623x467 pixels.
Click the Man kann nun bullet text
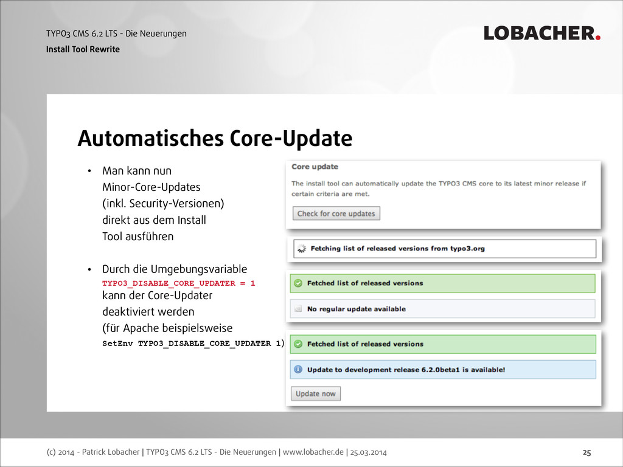[137, 171]
